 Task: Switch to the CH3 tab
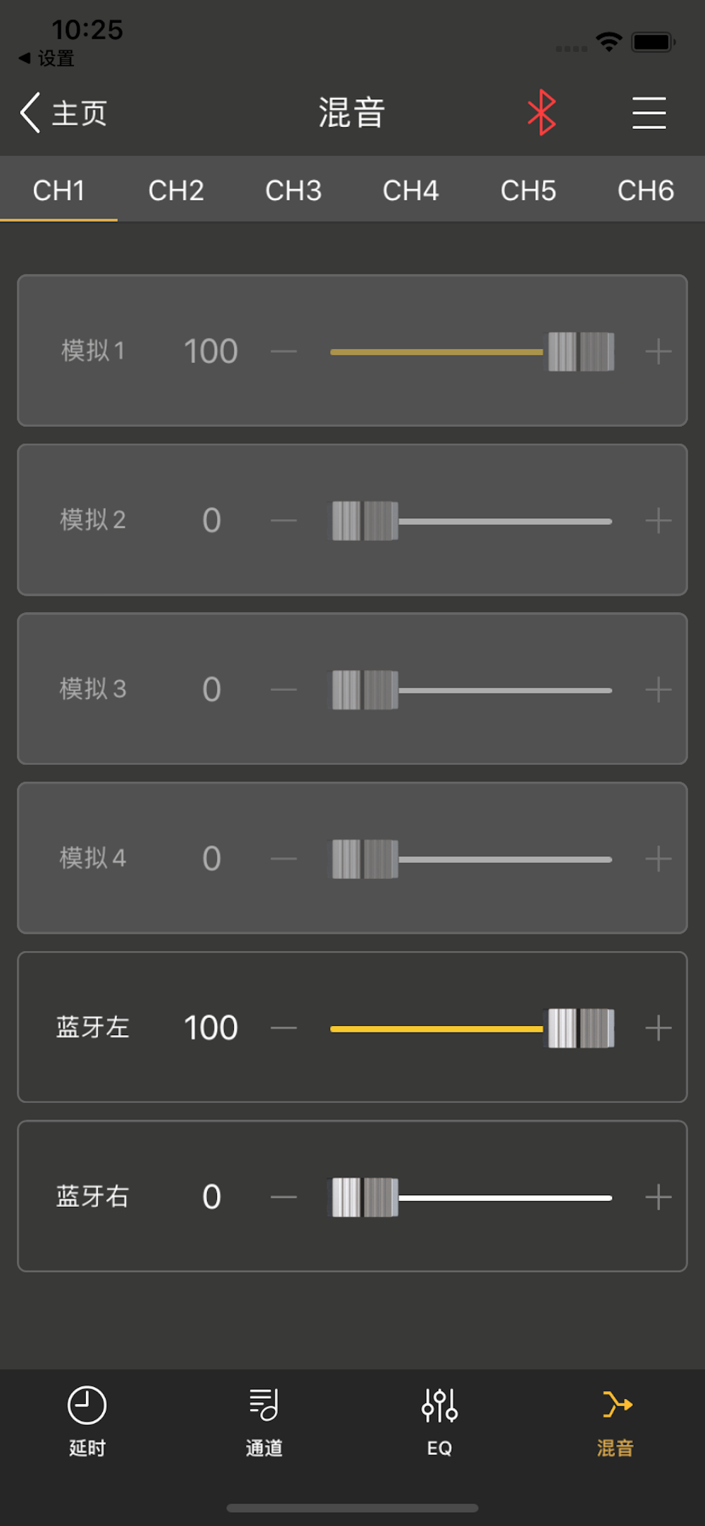(293, 190)
